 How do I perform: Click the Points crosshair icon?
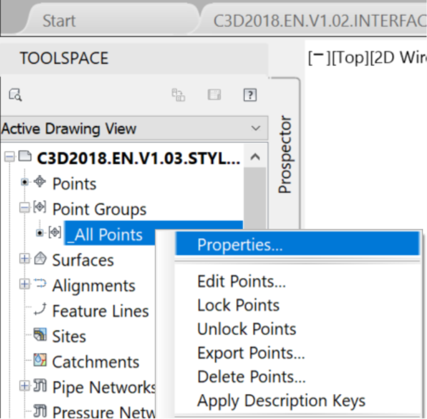pos(40,182)
